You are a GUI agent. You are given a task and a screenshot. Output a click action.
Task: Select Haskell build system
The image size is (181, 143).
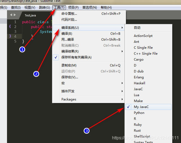pyautogui.click(x=148, y=83)
